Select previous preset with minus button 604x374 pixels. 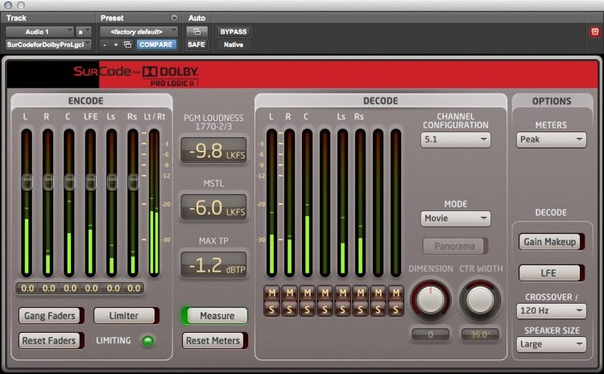tap(105, 44)
